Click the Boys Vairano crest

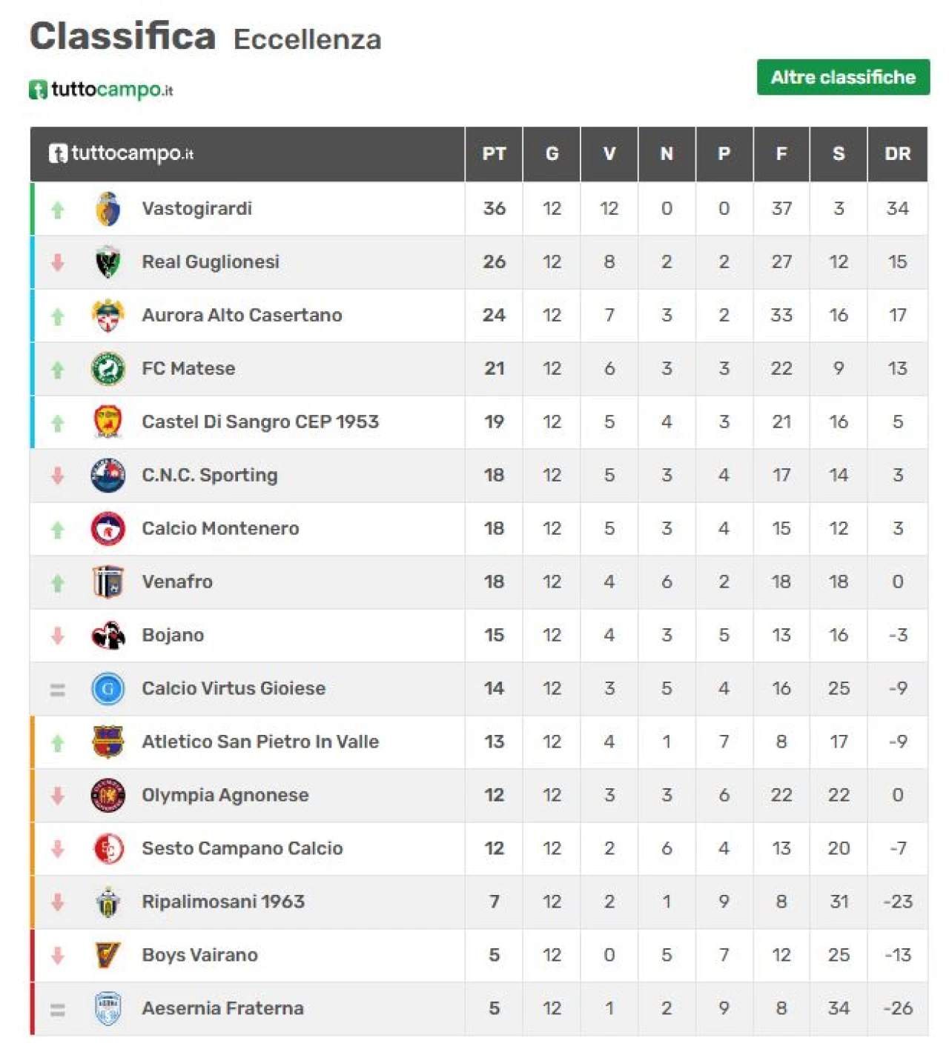[x=108, y=956]
